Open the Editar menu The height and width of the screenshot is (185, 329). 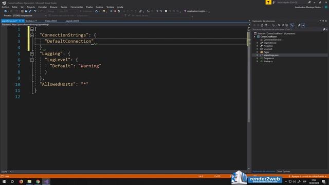[x=14, y=7]
